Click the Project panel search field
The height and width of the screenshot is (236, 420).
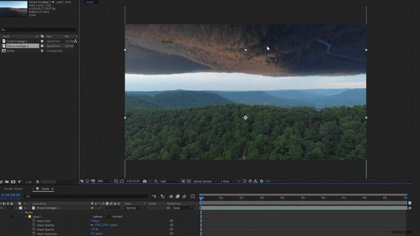39,30
